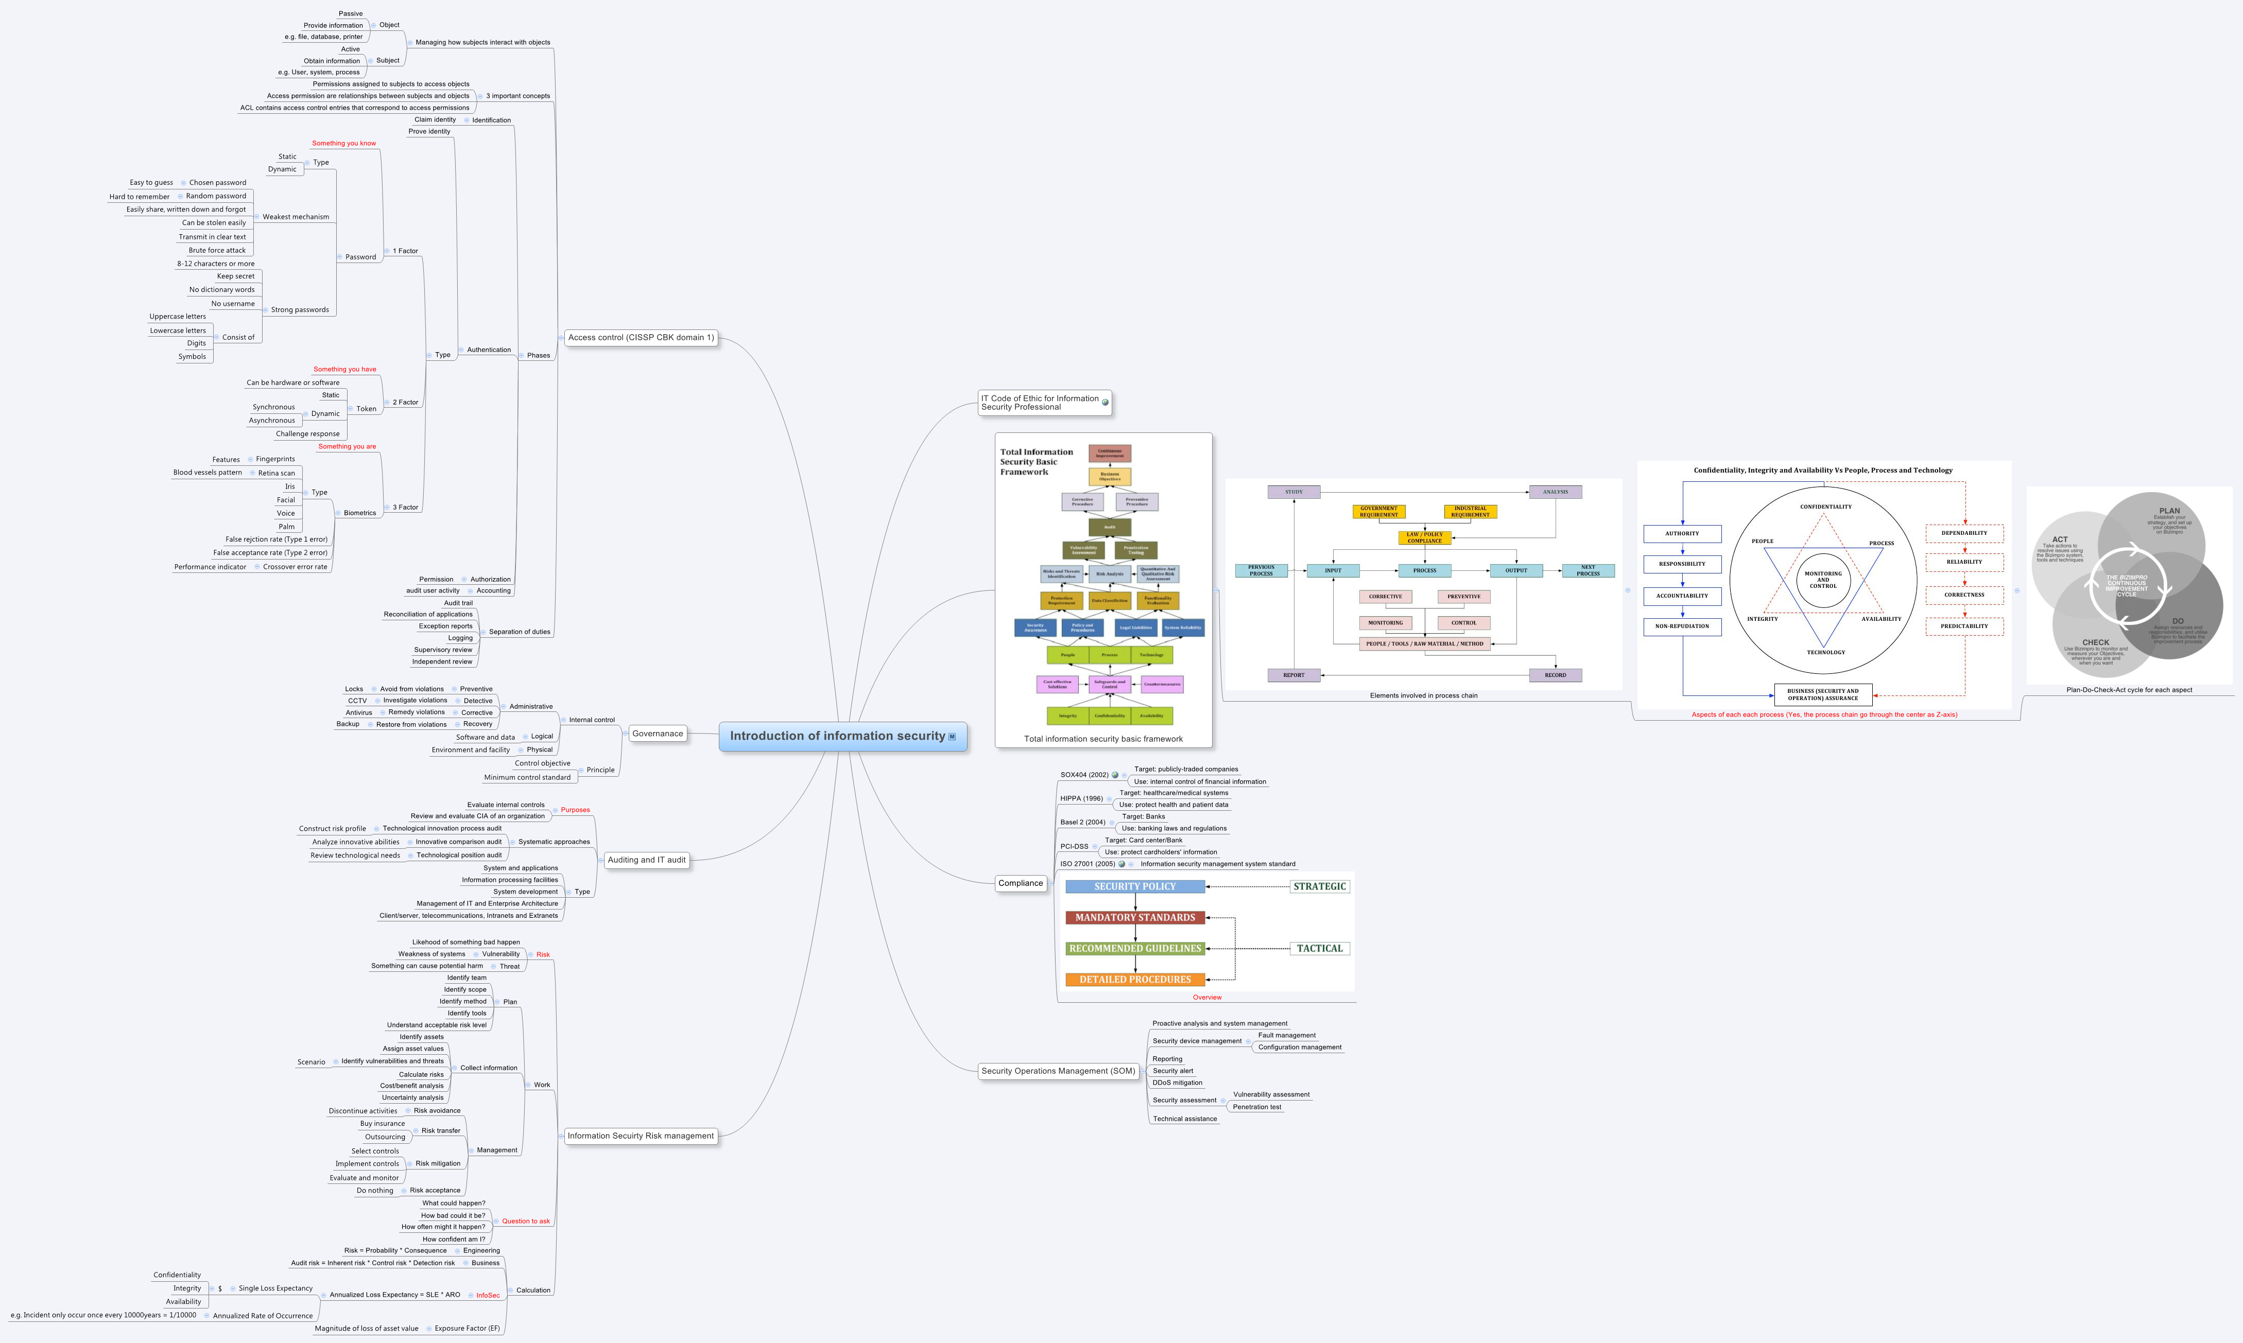
Task: Select the Security Operations Management (SOM) topic
Action: 1058,1072
